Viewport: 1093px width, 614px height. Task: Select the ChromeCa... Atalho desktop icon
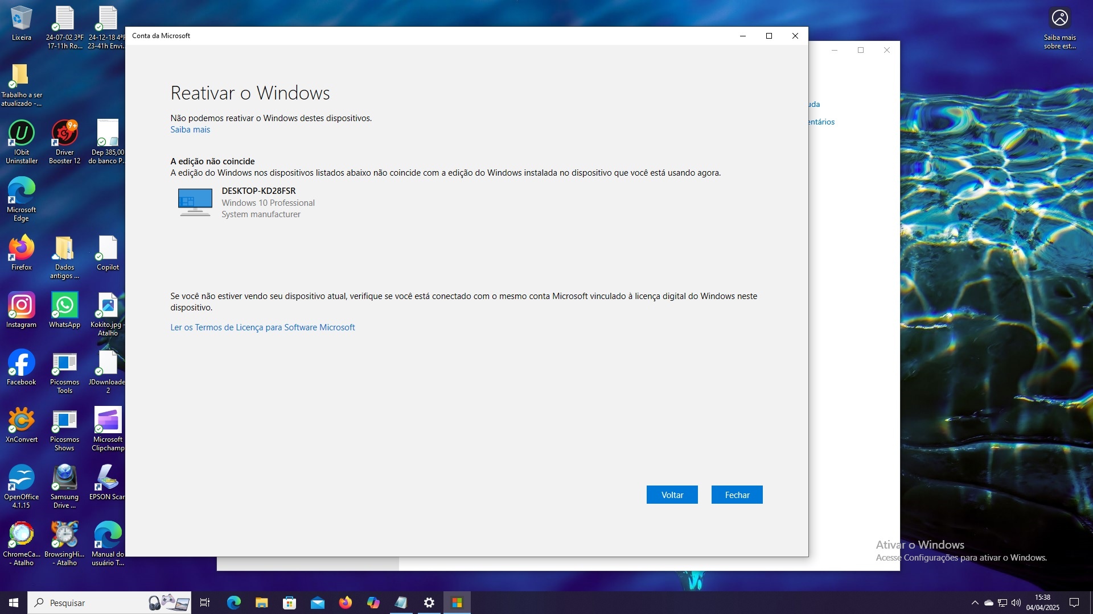(x=22, y=544)
